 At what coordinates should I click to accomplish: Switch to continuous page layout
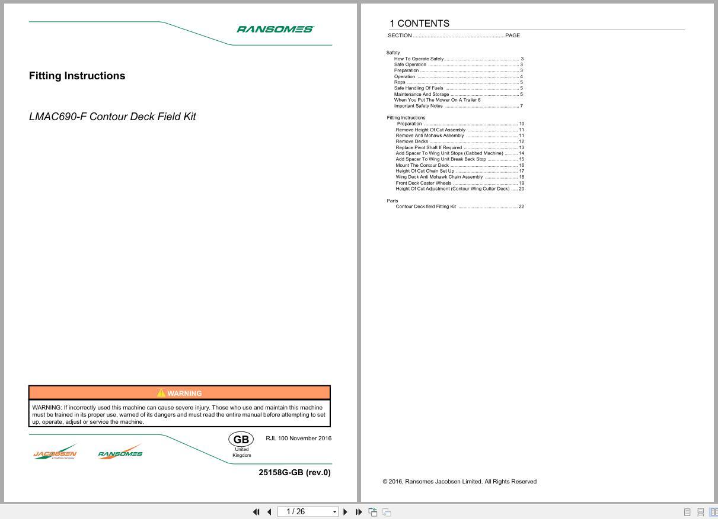(700, 512)
